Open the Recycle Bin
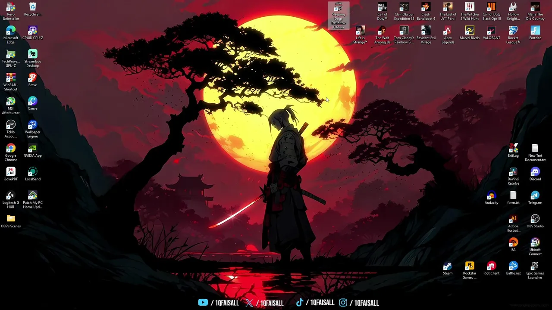This screenshot has width=552, height=310. click(33, 9)
